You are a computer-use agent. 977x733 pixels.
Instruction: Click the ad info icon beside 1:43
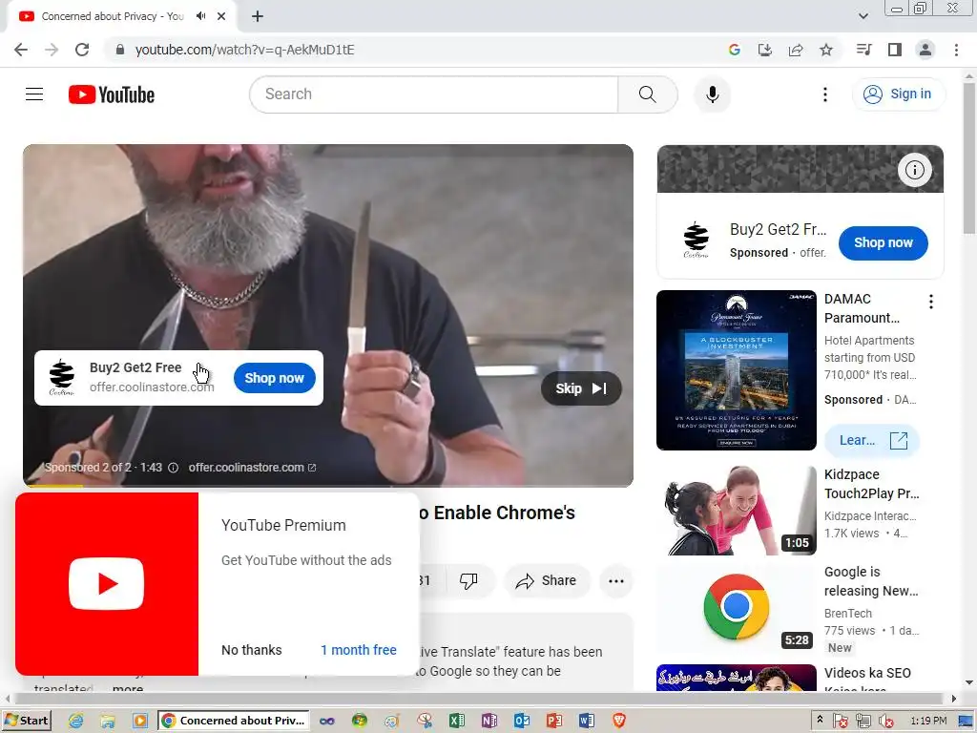click(174, 468)
